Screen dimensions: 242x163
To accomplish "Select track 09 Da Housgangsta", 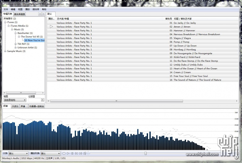I will pyautogui.click(x=143, y=53).
